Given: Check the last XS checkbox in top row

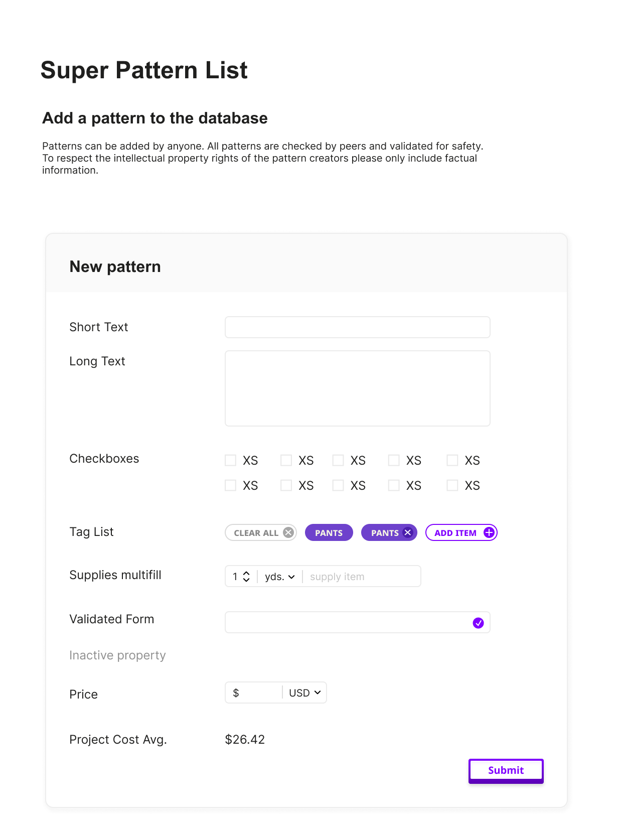Looking at the screenshot, I should coord(452,460).
